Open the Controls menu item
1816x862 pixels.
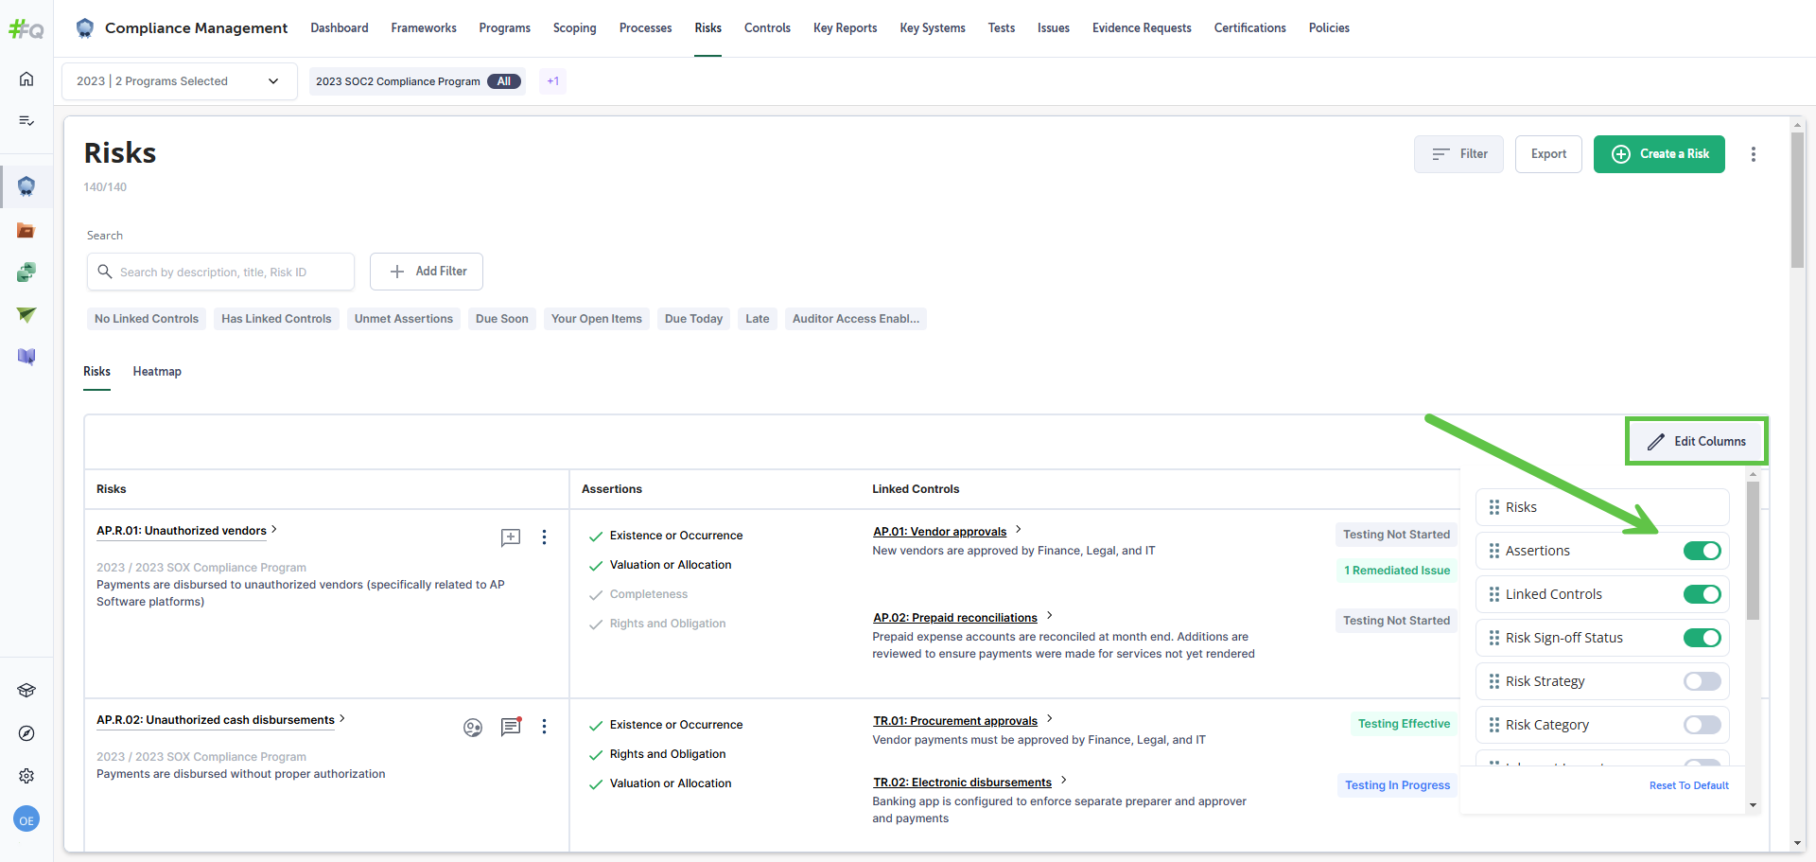(x=766, y=28)
